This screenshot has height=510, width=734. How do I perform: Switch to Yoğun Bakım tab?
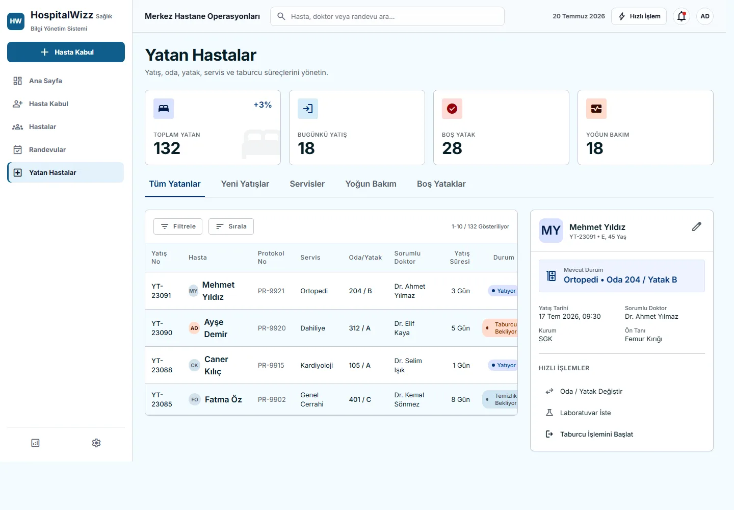371,184
